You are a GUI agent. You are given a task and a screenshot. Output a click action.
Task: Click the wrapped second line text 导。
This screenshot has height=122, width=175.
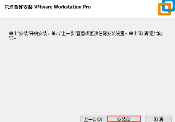coord(13,38)
